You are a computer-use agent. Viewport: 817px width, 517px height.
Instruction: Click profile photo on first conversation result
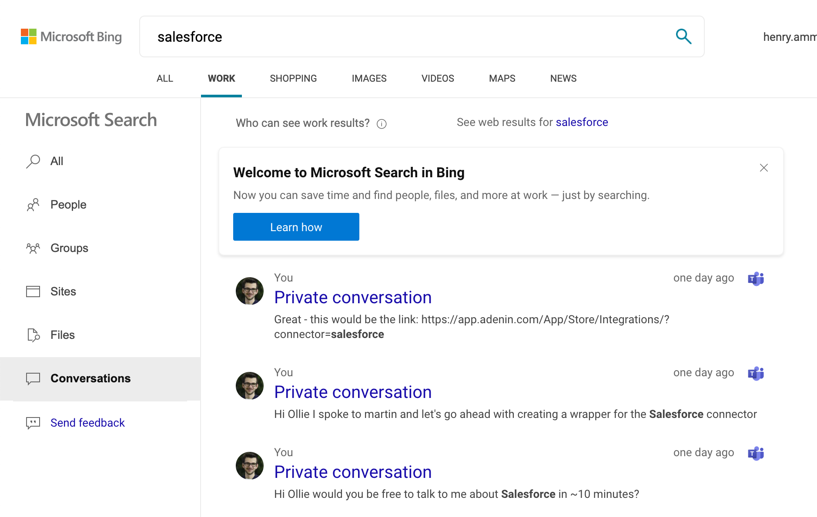point(250,291)
